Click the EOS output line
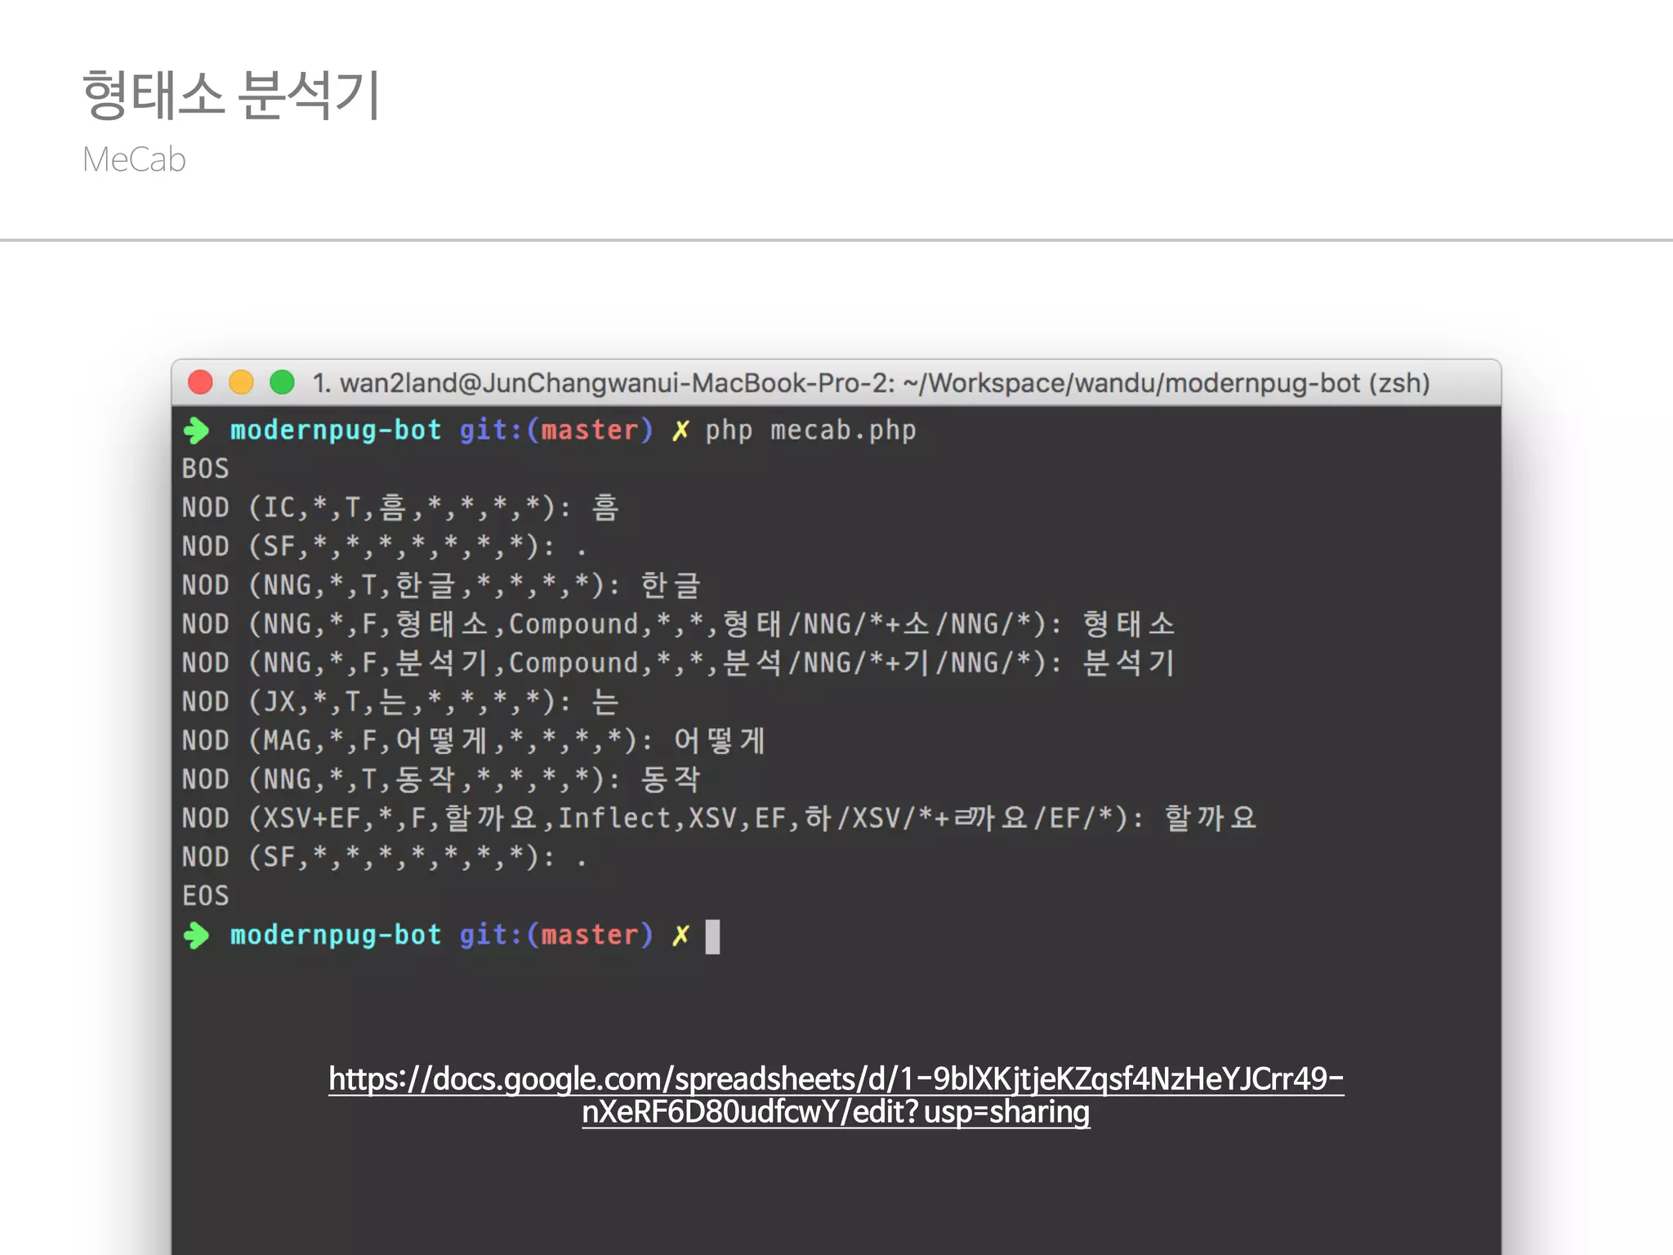The height and width of the screenshot is (1255, 1673). click(x=205, y=895)
